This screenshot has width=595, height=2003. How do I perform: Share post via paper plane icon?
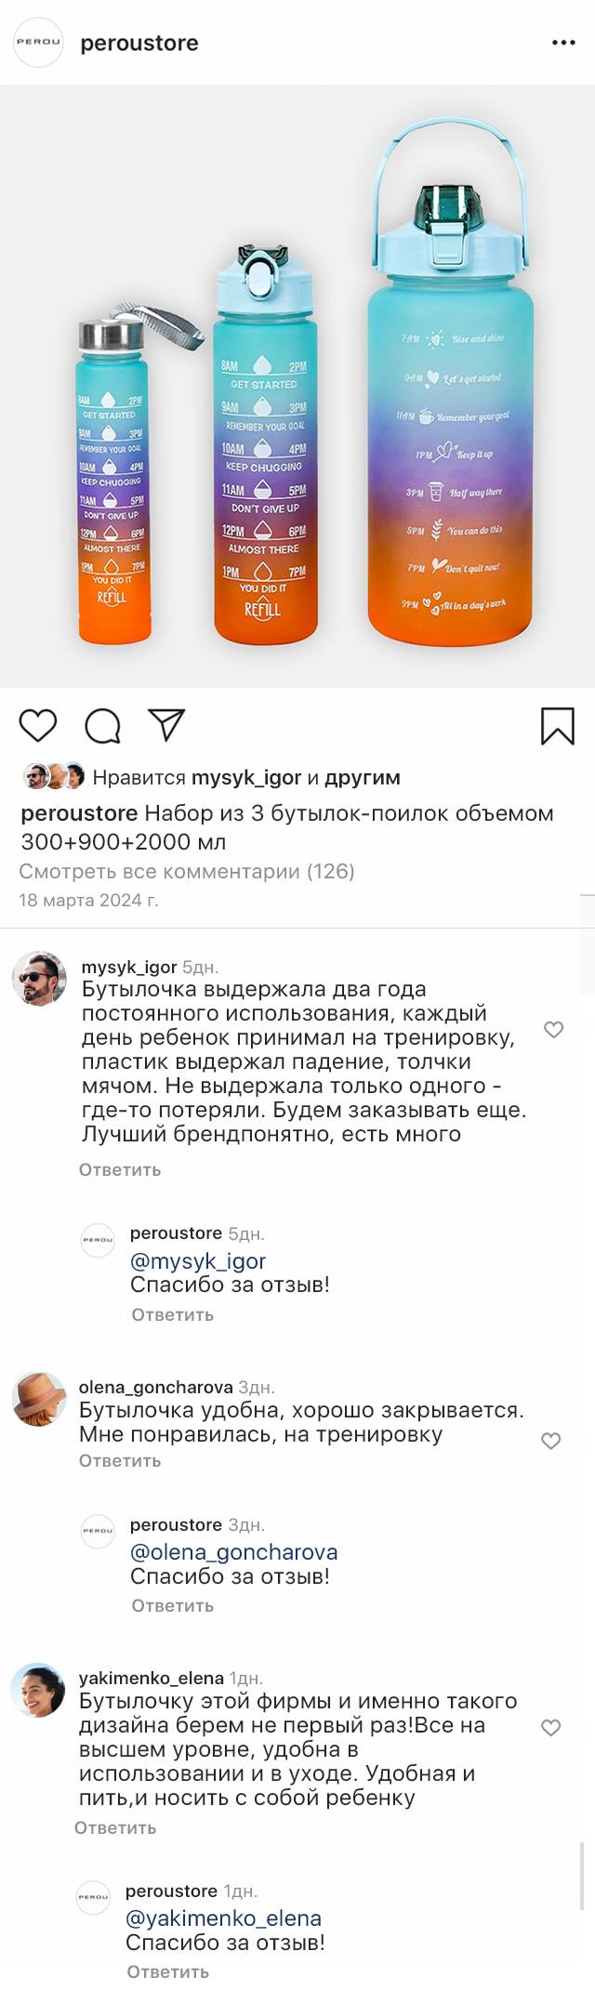click(x=167, y=725)
